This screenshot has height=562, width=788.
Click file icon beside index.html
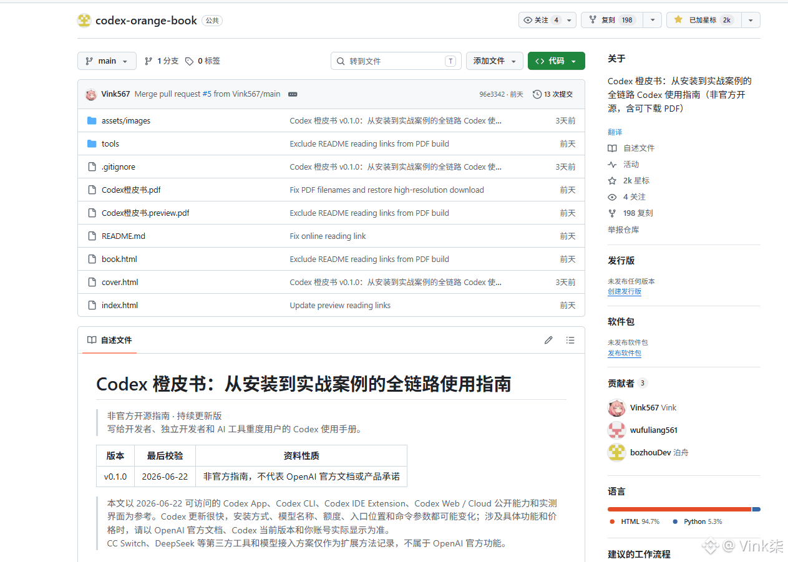click(92, 305)
